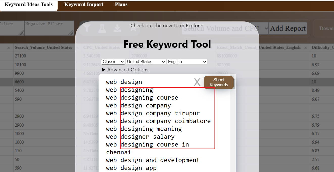Clear keywords with the X icon
This screenshot has height=172, width=334.
click(197, 82)
